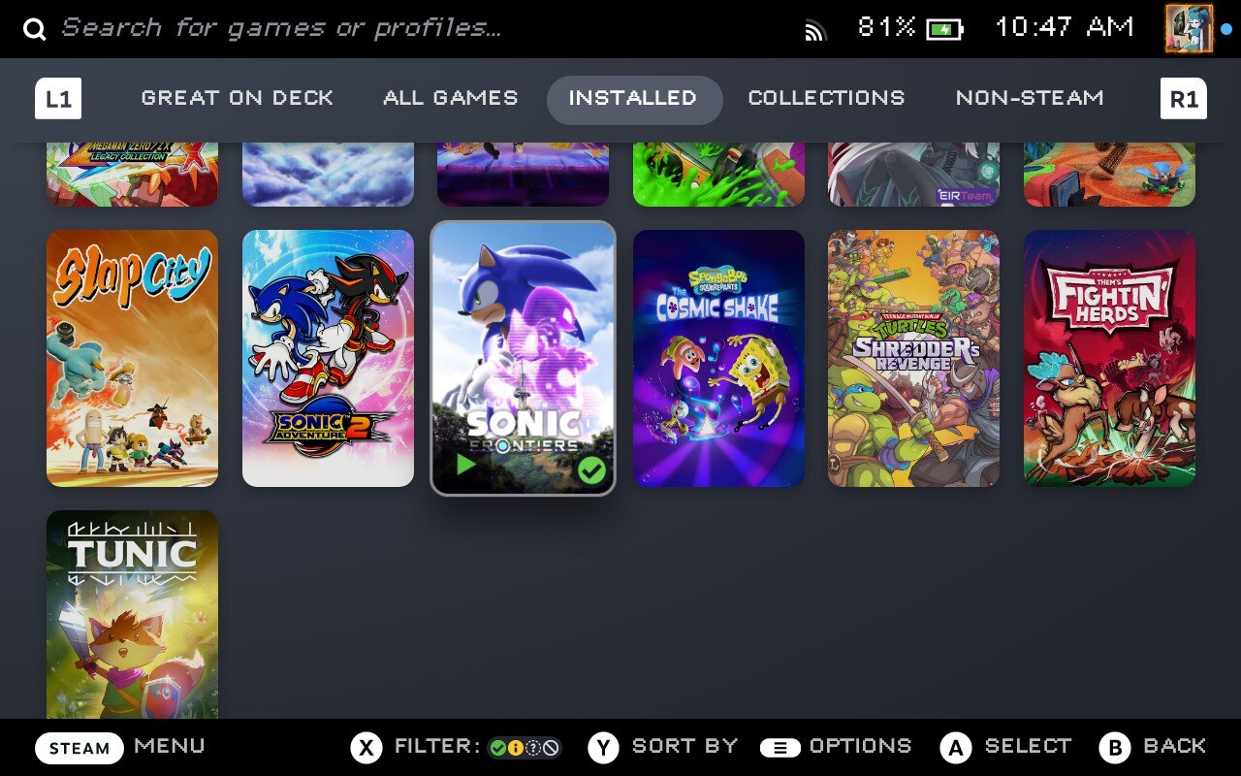Click the Options menu button icon
The image size is (1241, 776).
coord(780,748)
